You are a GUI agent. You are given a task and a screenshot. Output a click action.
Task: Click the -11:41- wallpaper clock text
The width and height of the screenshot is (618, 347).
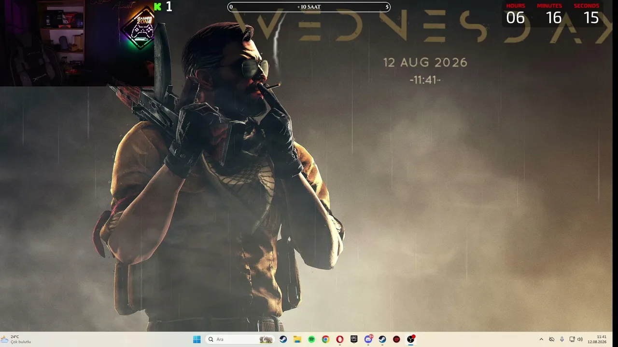coord(425,80)
